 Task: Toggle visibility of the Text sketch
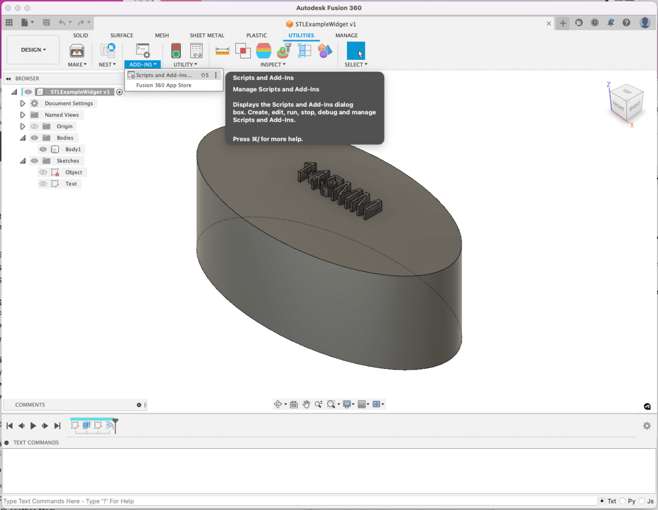[x=43, y=183]
